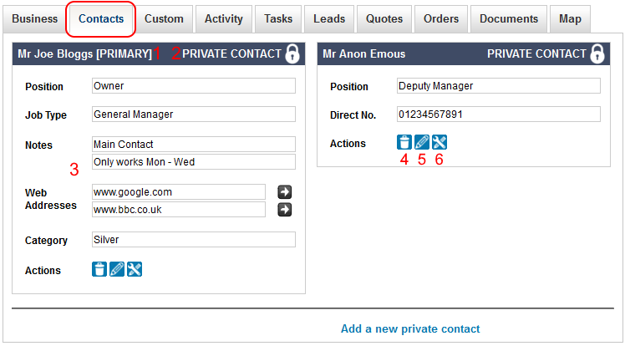Edit Anon Emous contact with pencil icon
The height and width of the screenshot is (346, 625).
(422, 142)
